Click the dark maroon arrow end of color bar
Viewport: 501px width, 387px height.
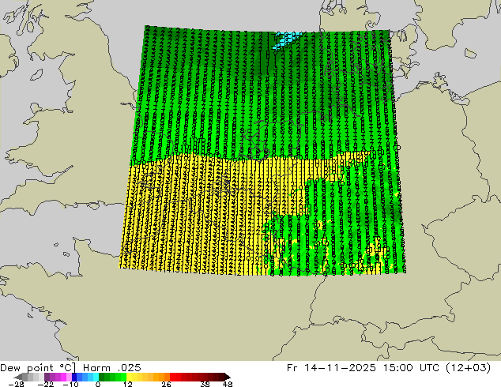227,377
